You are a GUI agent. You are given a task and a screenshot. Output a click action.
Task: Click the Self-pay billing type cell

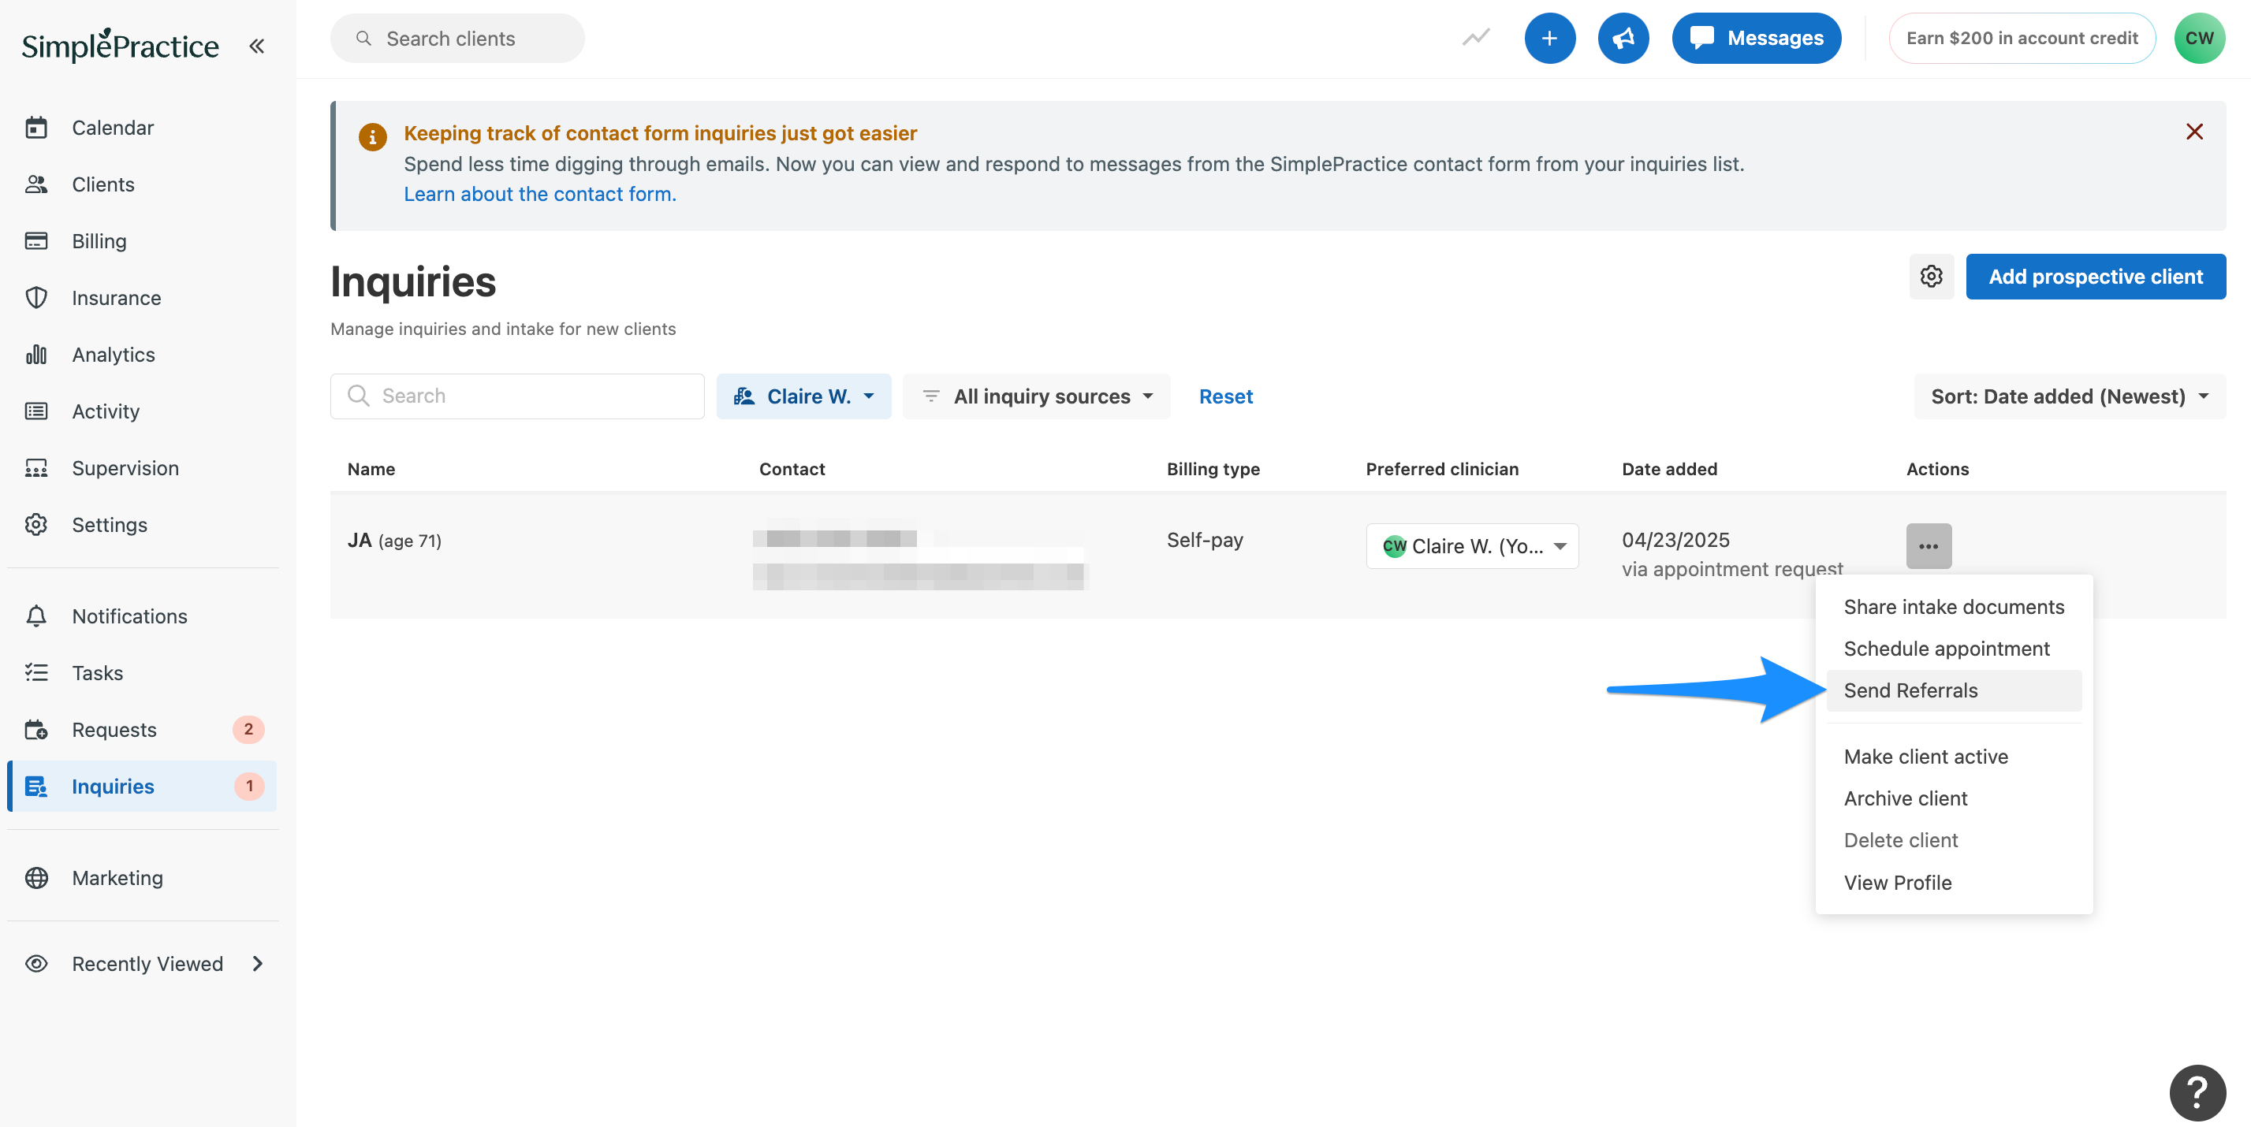coord(1204,540)
